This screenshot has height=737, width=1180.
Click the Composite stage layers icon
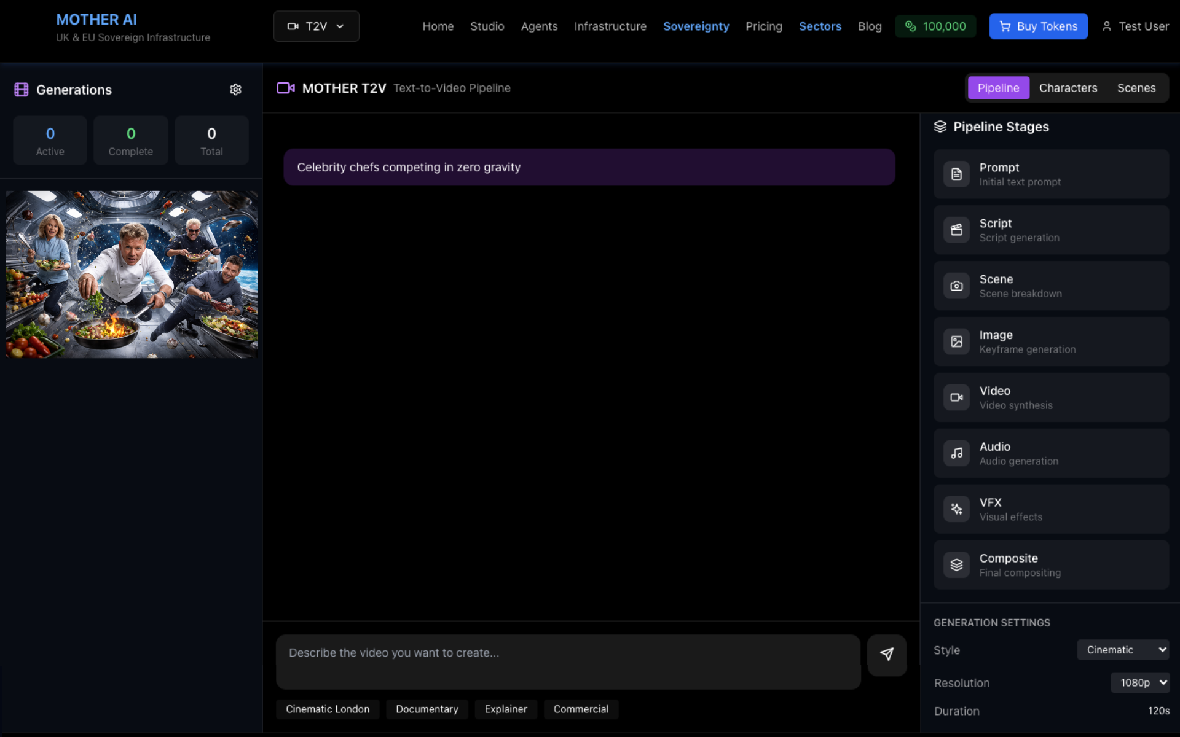coord(956,565)
